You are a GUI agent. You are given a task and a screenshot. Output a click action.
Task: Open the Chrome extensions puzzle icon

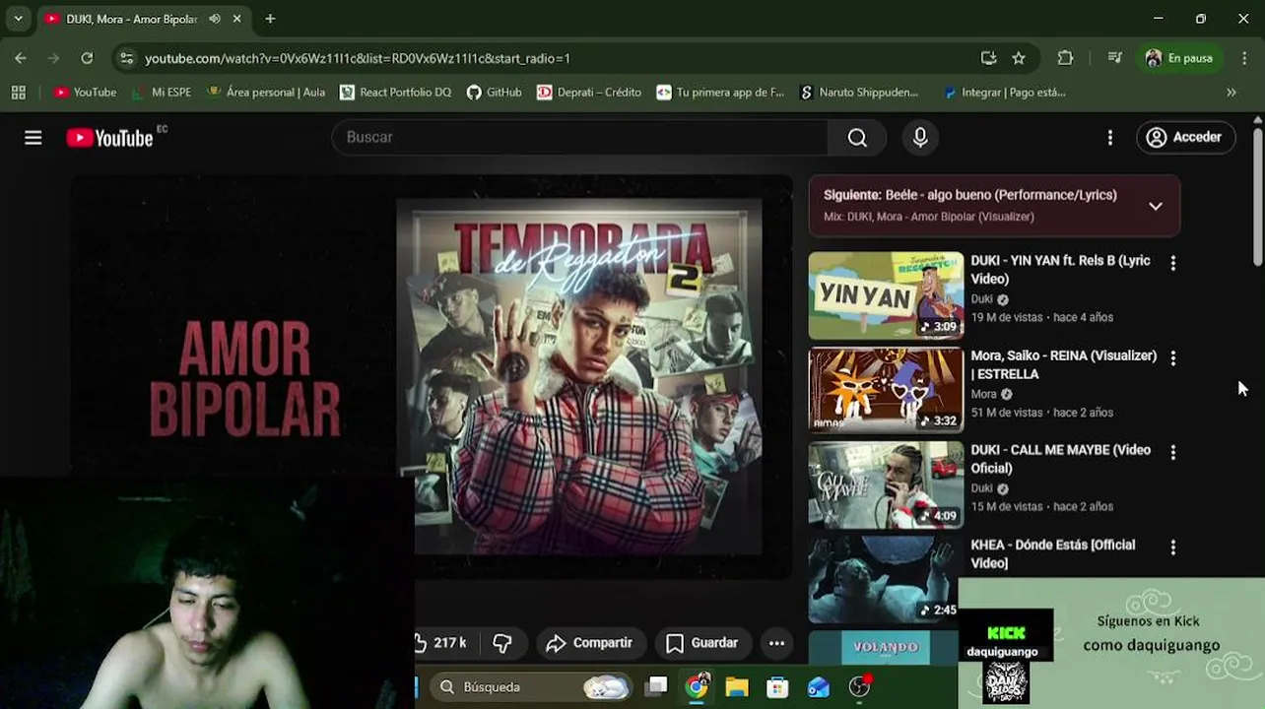pos(1065,58)
